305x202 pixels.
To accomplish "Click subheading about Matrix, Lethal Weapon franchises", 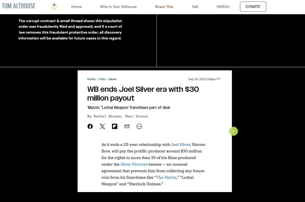I will [128, 107].
